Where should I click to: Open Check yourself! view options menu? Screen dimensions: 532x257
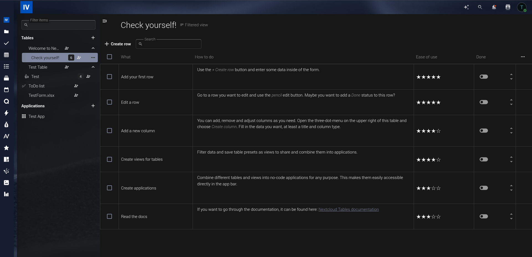pos(93,58)
